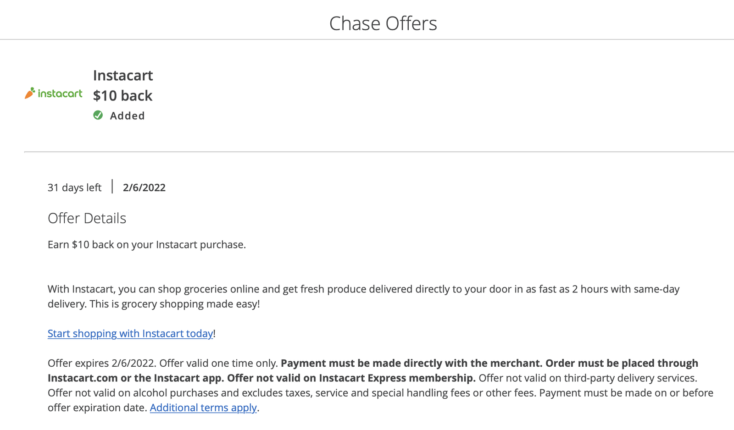Click the 2/6/2022 expiration date
The image size is (734, 430).
pos(144,187)
